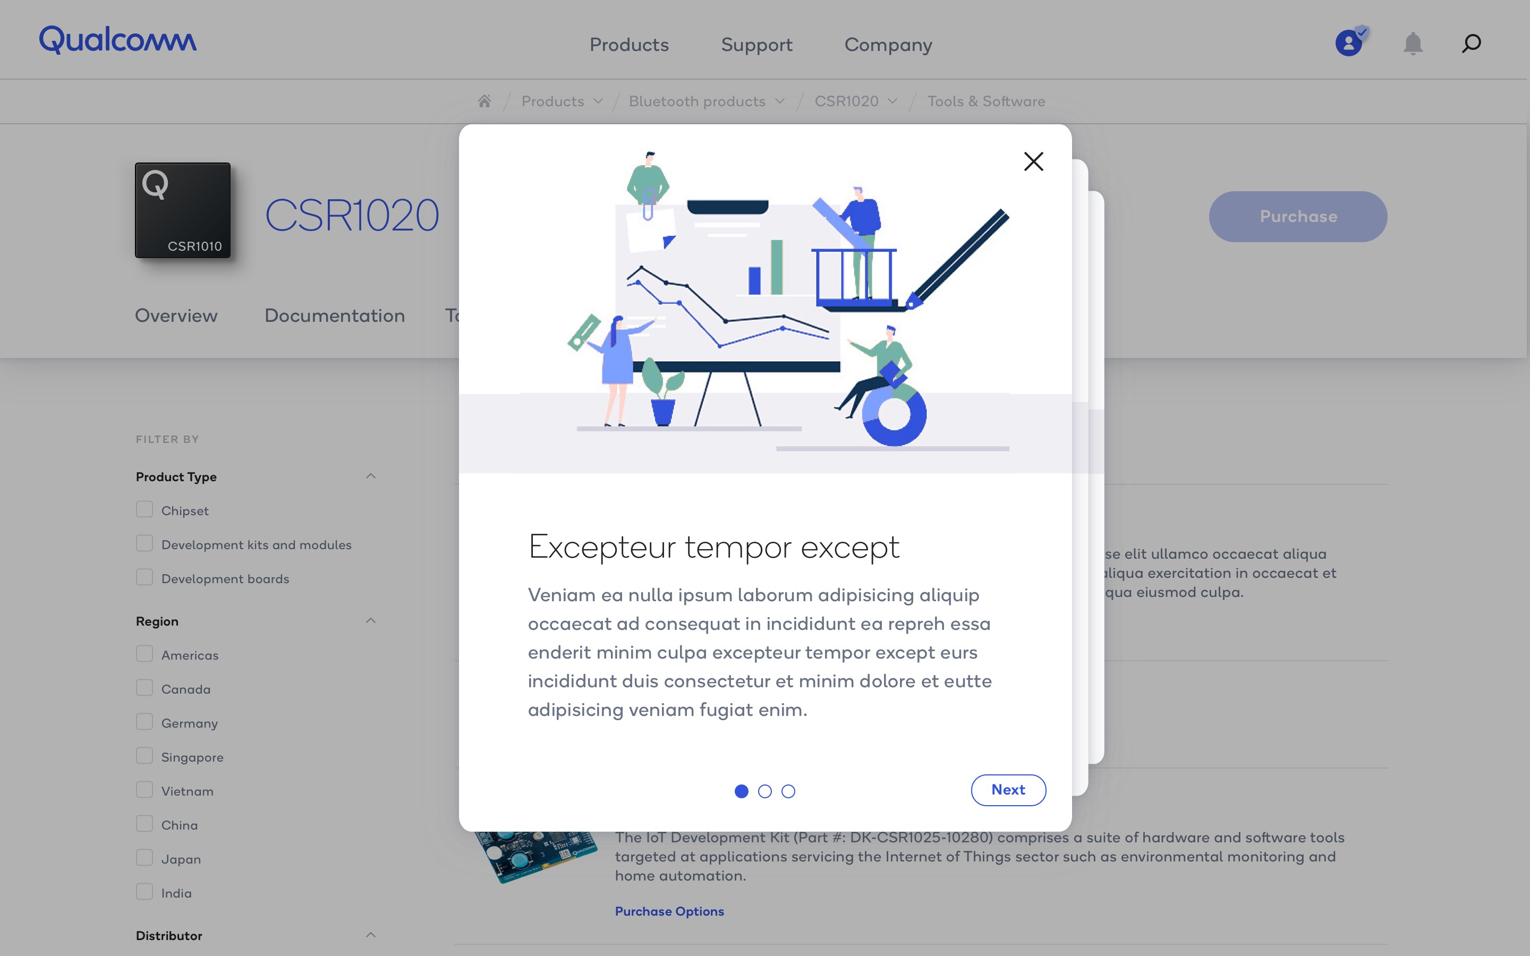
Task: Tick the Development boards checkbox
Action: [x=144, y=577]
